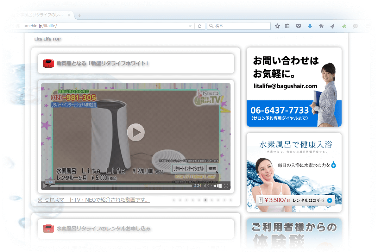Open the ミセスマートTV・NEO caption link
This screenshot has height=252, width=378.
coord(94,200)
